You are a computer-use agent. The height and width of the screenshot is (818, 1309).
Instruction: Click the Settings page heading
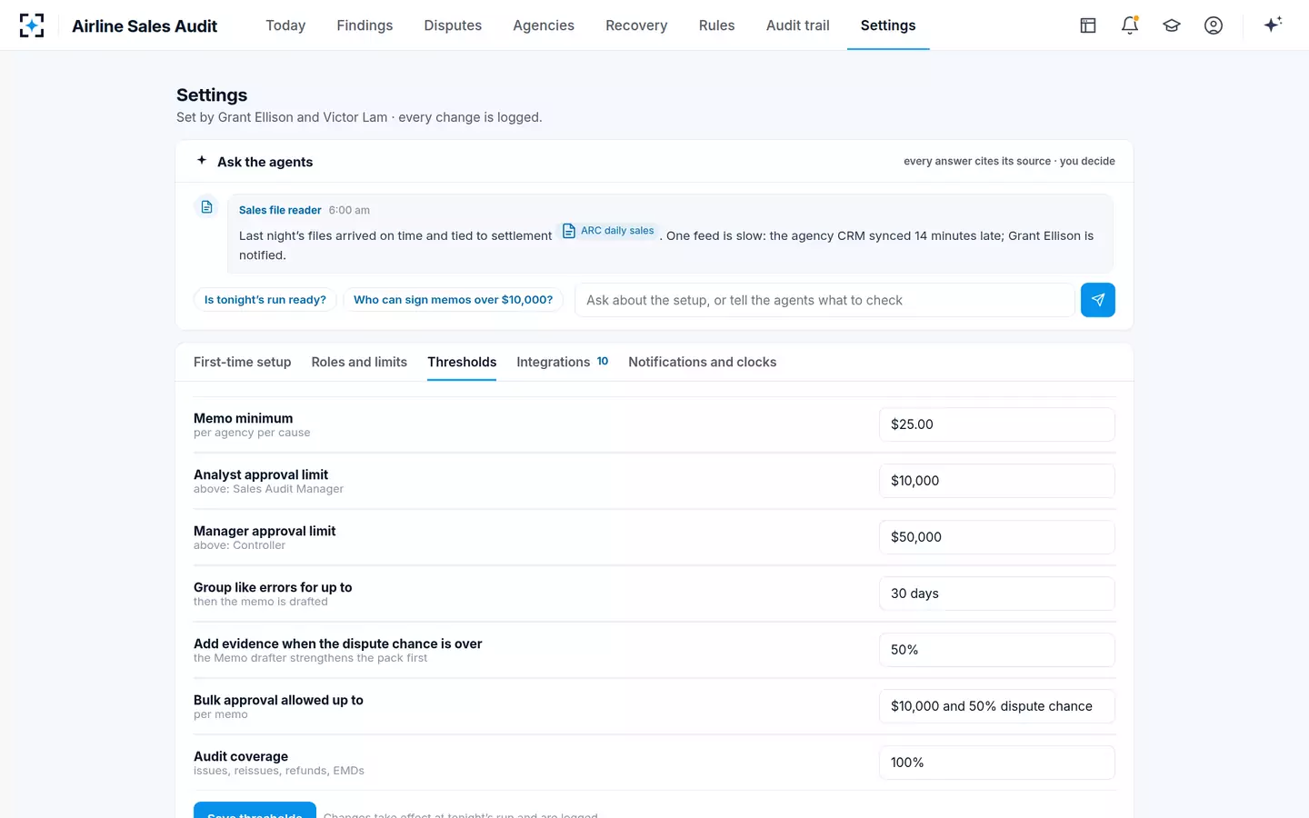coord(212,95)
